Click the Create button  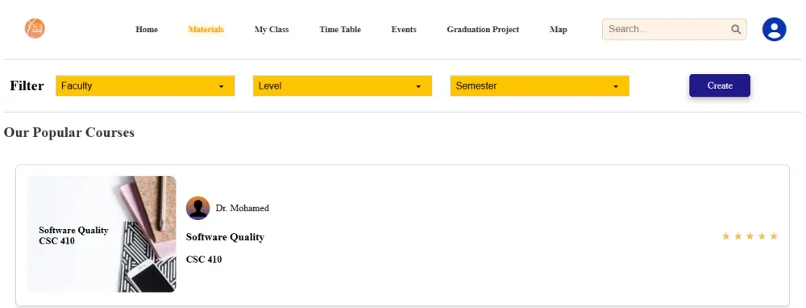[x=720, y=85]
